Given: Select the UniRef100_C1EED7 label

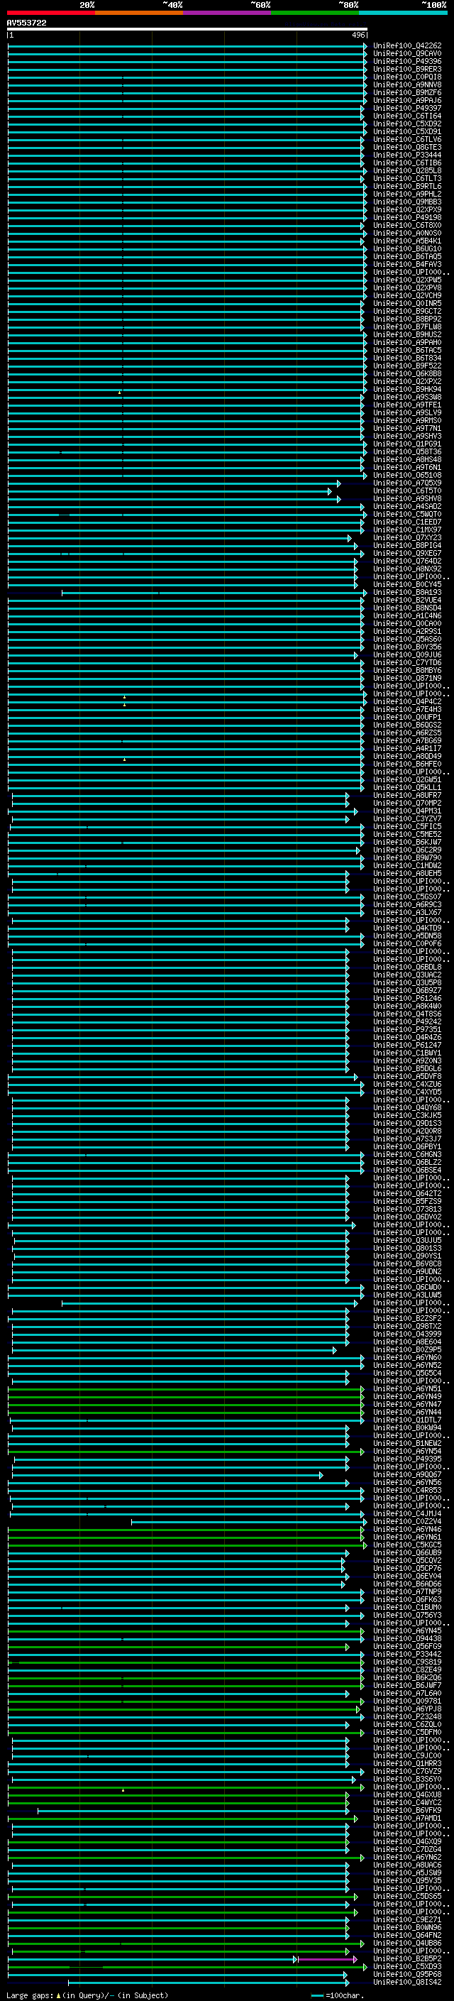Looking at the screenshot, I should (406, 522).
